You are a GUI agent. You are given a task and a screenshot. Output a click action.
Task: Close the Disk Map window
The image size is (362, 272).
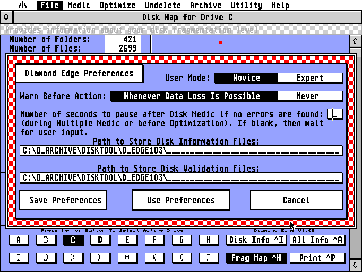point(6,17)
